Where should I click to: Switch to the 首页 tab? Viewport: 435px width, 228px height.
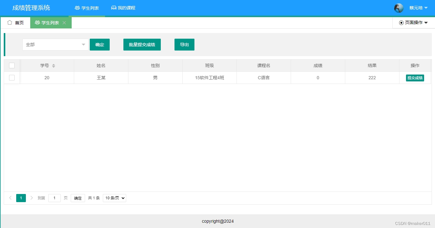(19, 22)
